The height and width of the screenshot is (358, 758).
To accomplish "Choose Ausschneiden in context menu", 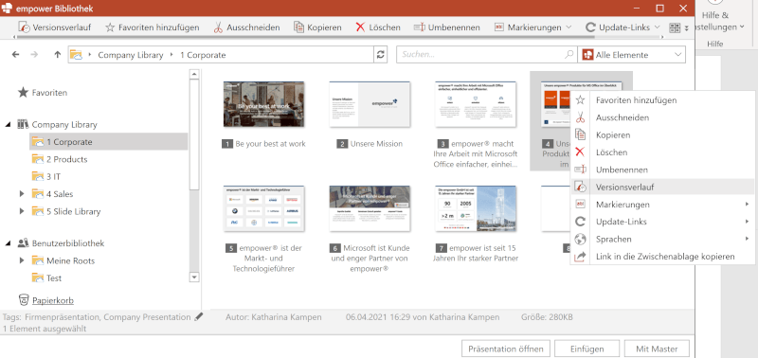I will 662,117.
